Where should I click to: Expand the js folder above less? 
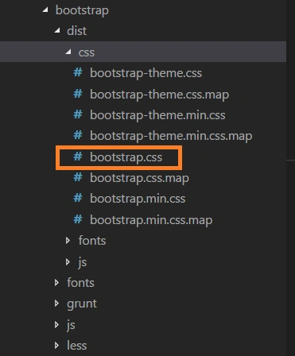tap(56, 324)
